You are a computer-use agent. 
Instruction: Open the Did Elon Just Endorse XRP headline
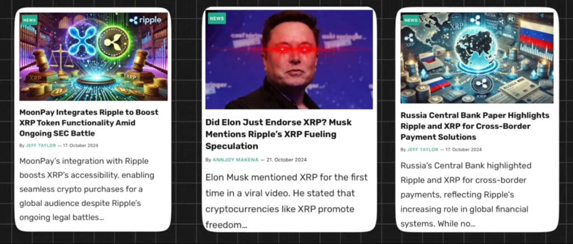279,134
